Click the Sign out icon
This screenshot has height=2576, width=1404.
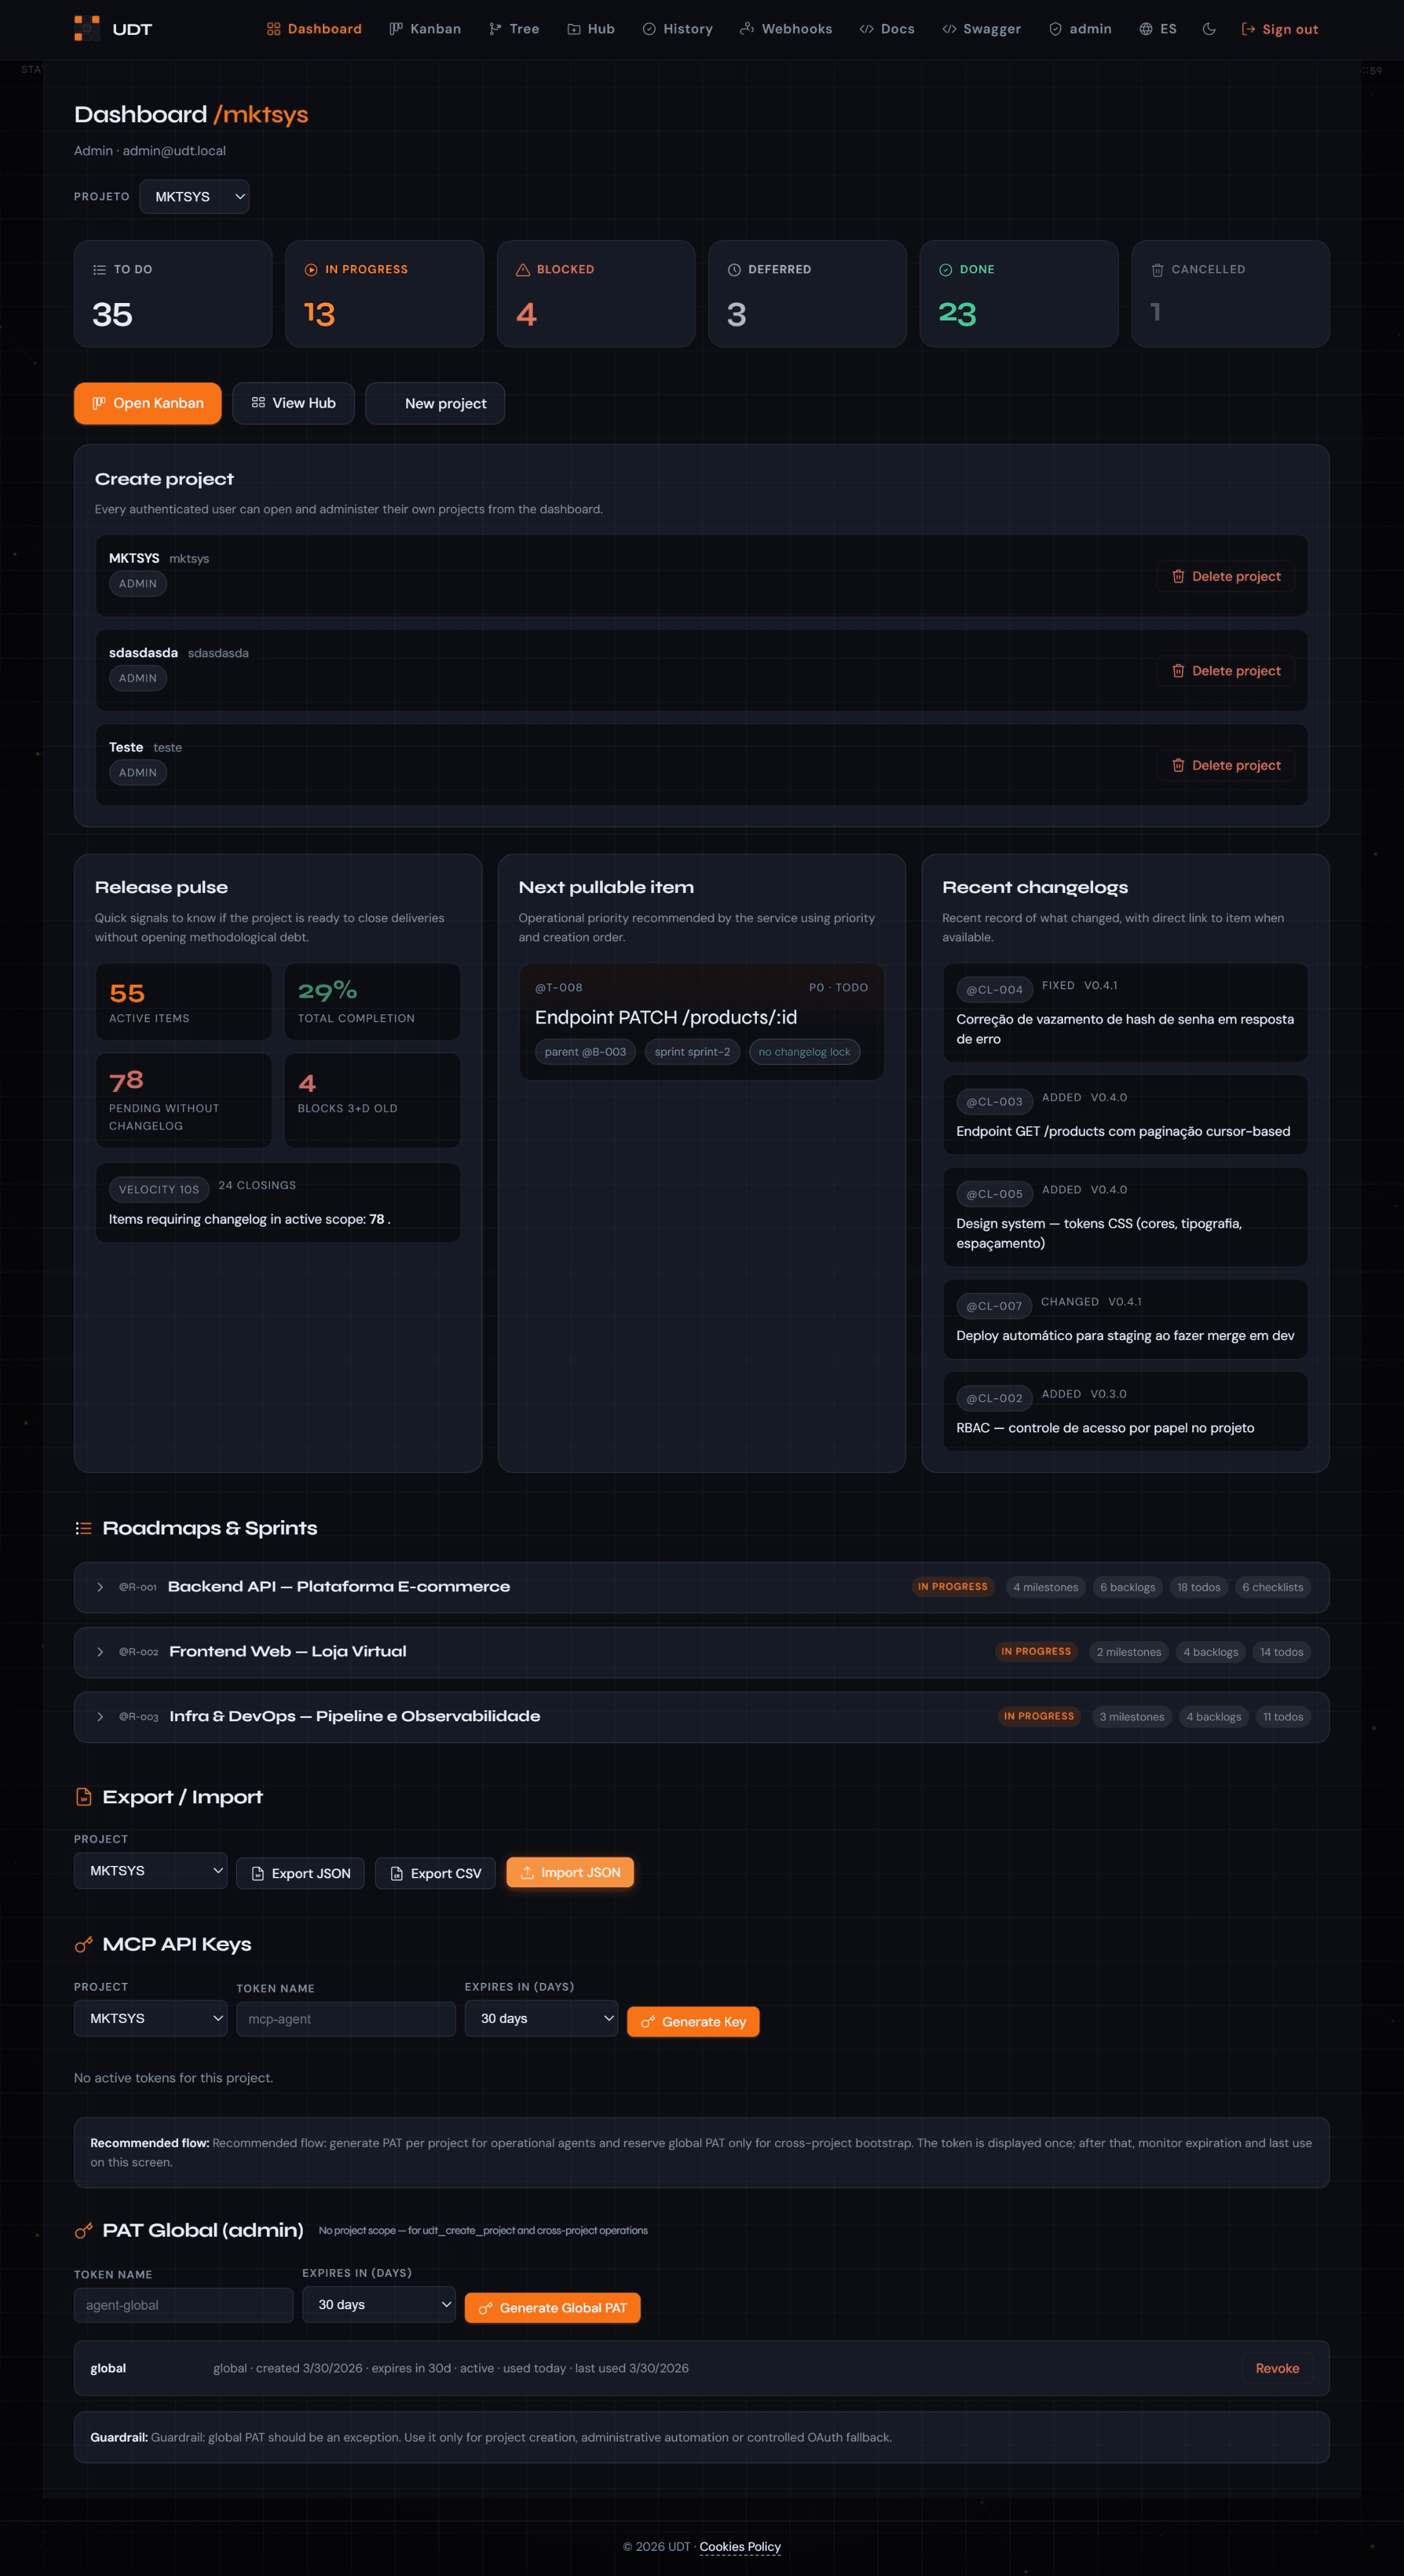(1250, 29)
